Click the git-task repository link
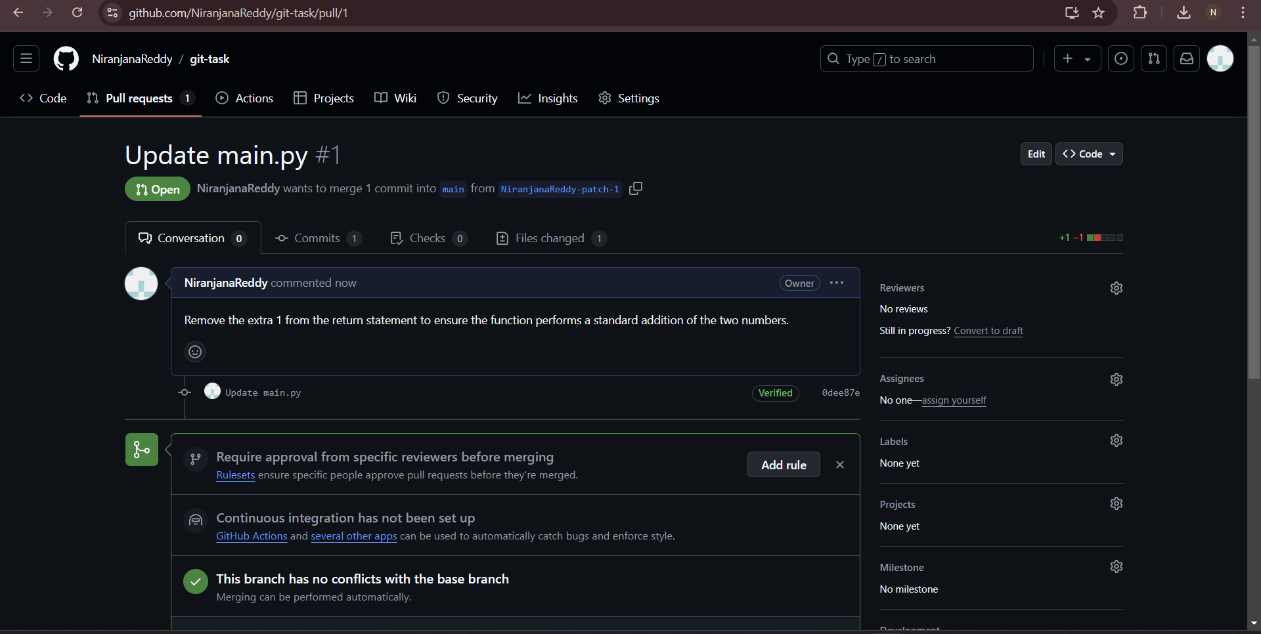The image size is (1261, 634). [210, 58]
